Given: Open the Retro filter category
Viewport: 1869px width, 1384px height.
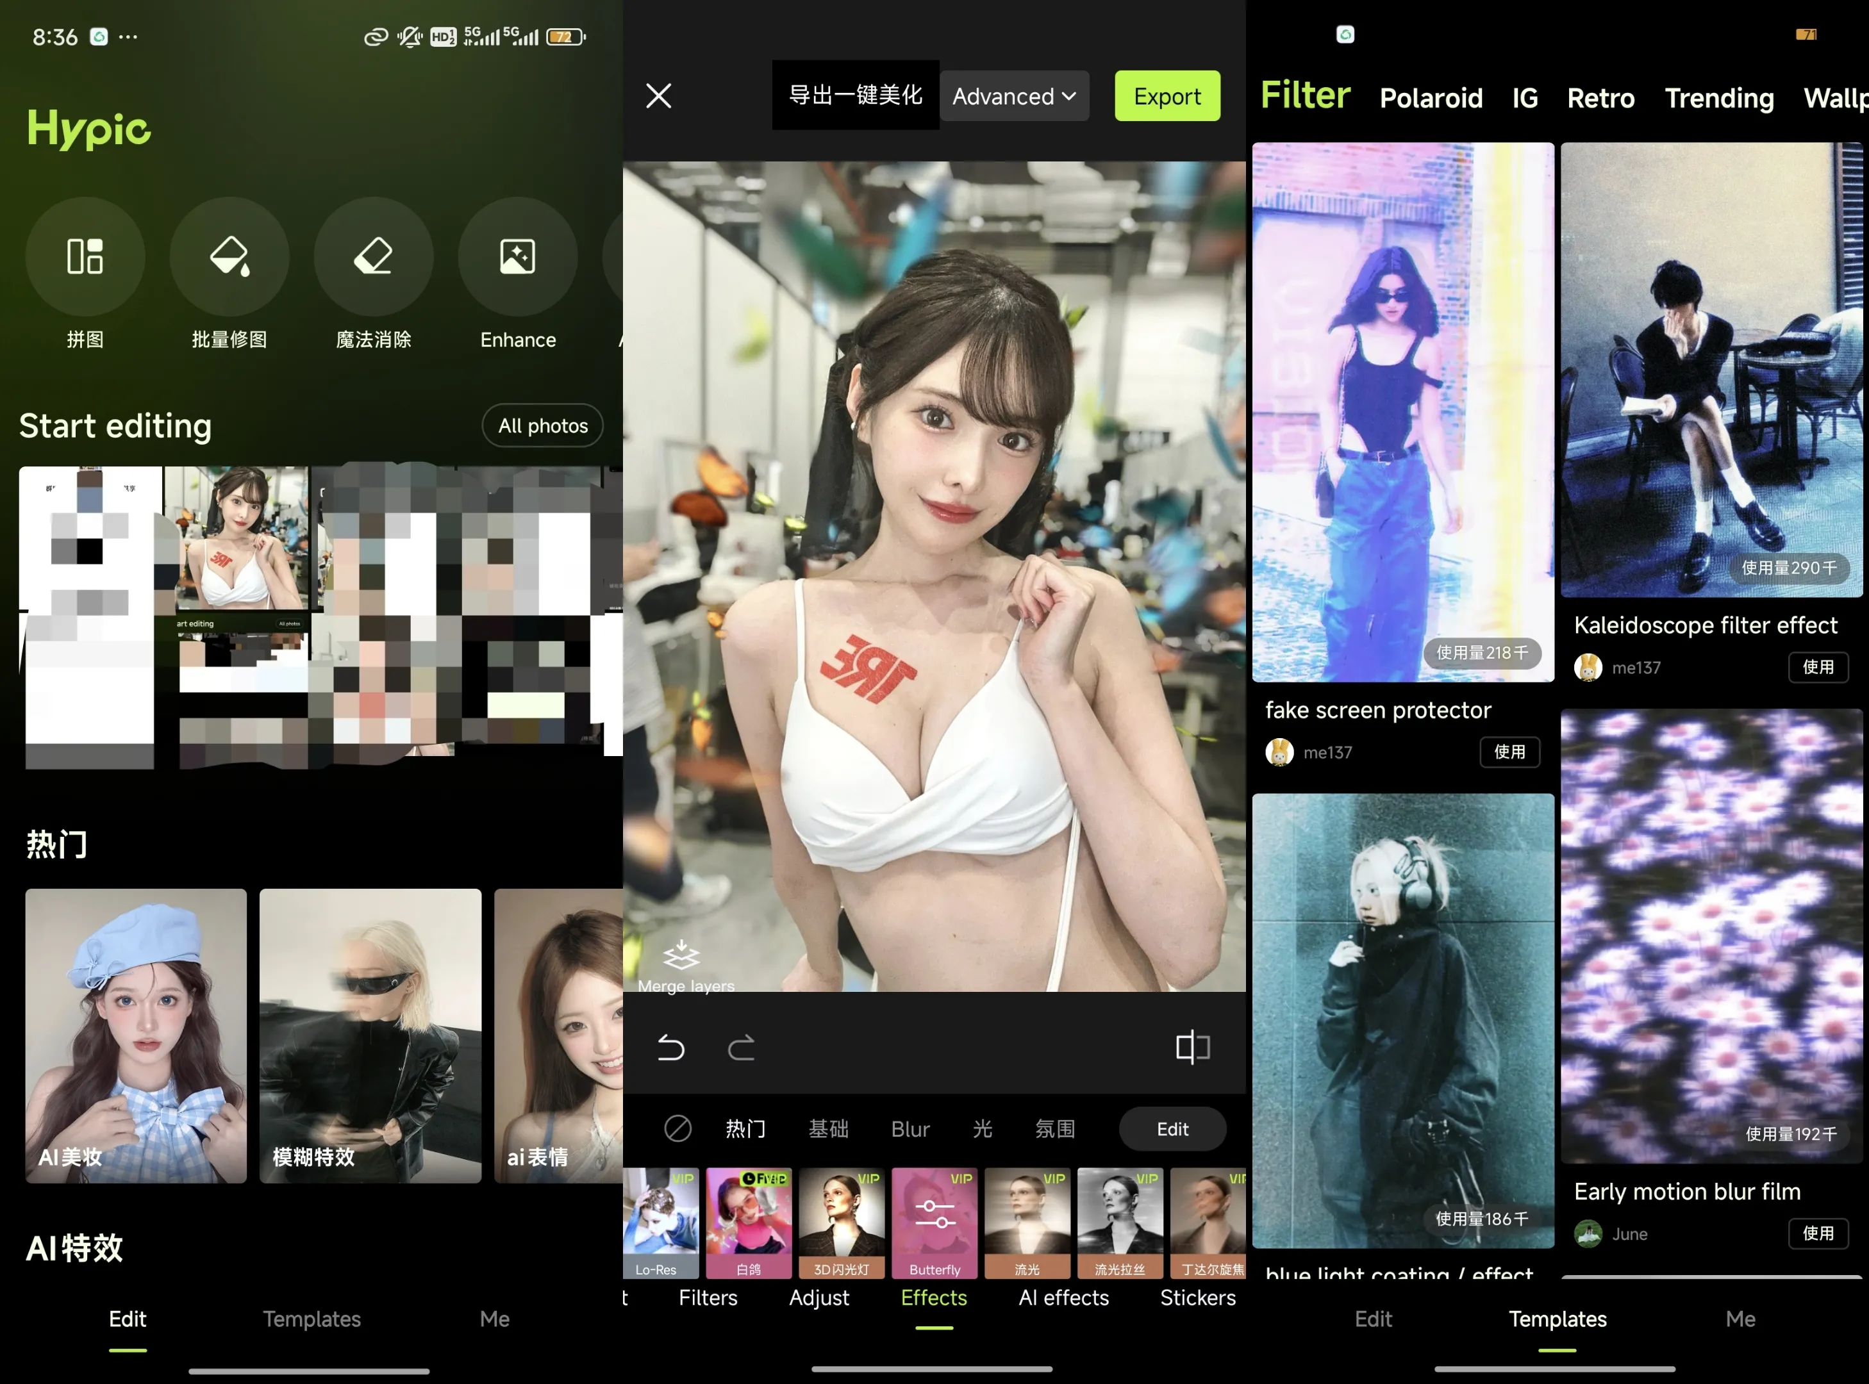Looking at the screenshot, I should (x=1600, y=98).
